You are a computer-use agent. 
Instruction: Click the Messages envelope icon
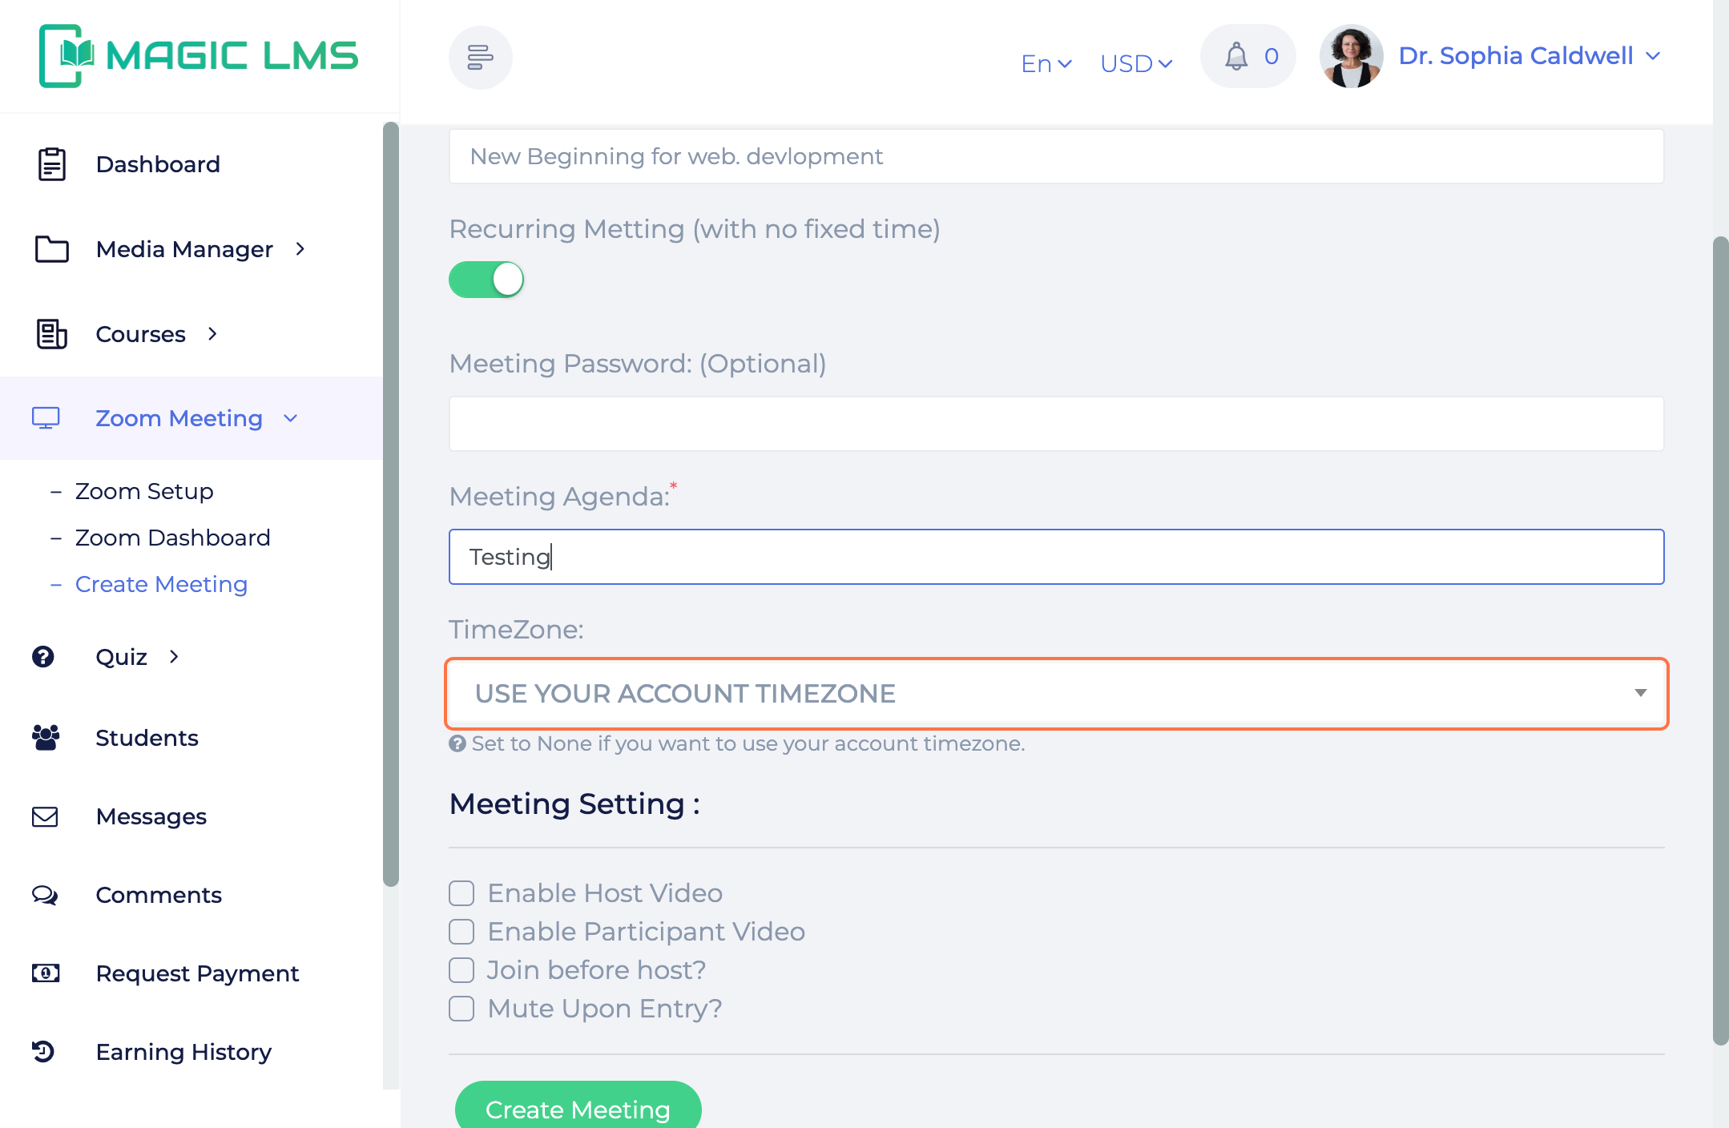pos(45,816)
